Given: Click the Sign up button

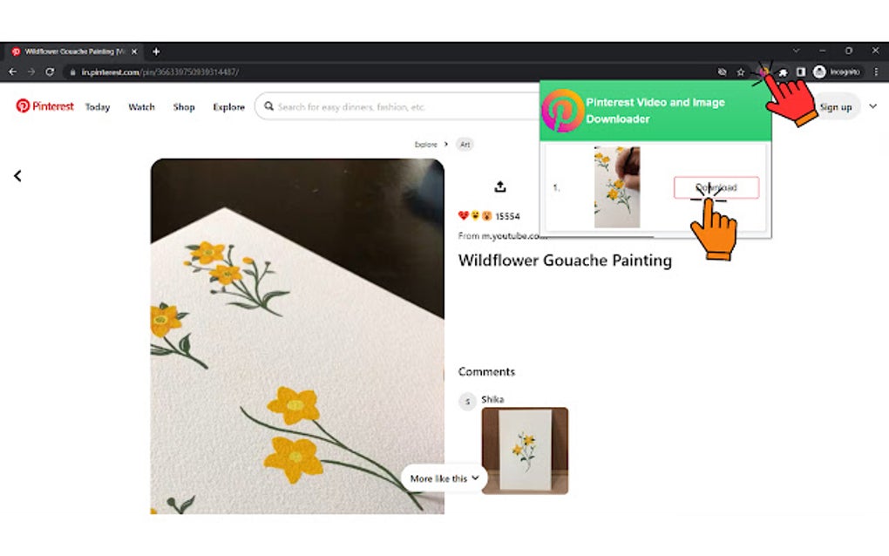Looking at the screenshot, I should pyautogui.click(x=835, y=107).
